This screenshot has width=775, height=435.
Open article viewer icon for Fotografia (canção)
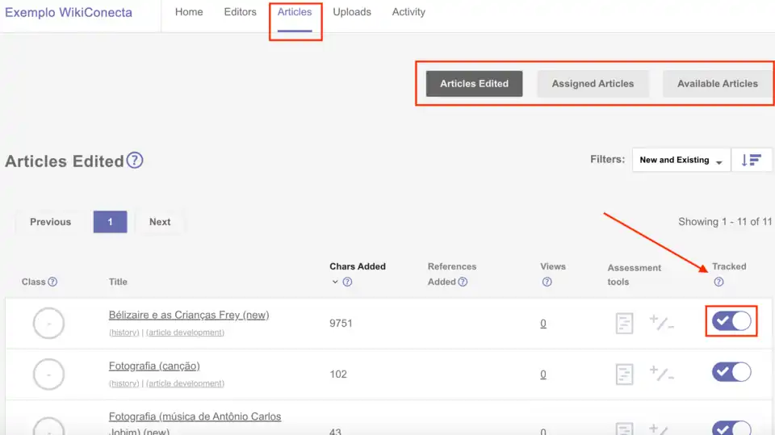(624, 374)
